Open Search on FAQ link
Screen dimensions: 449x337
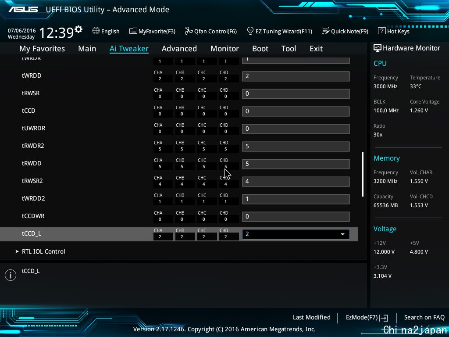pos(424,317)
